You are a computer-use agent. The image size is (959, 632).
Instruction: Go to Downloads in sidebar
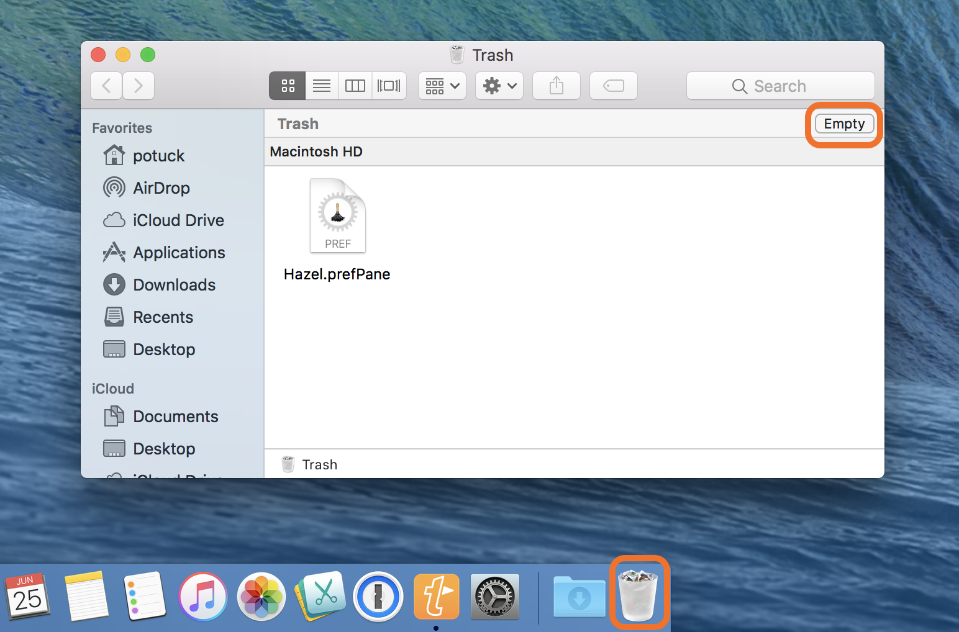(174, 285)
